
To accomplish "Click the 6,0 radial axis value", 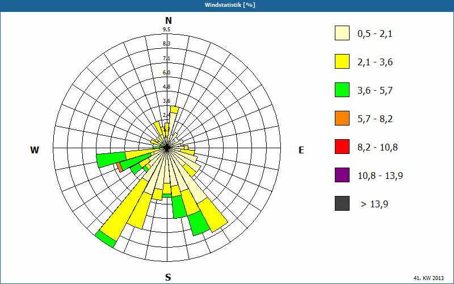I will pos(166,73).
